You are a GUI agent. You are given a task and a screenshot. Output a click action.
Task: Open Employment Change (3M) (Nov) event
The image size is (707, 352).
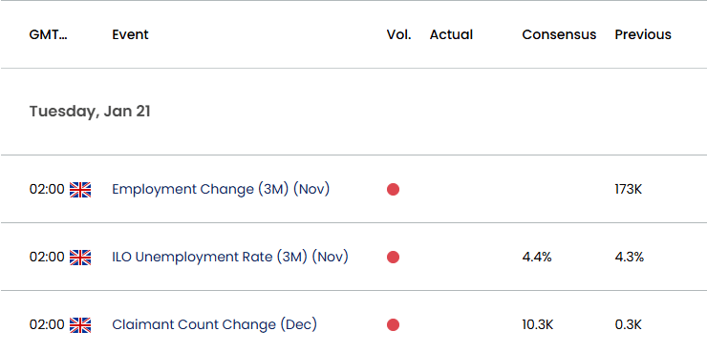click(x=221, y=190)
